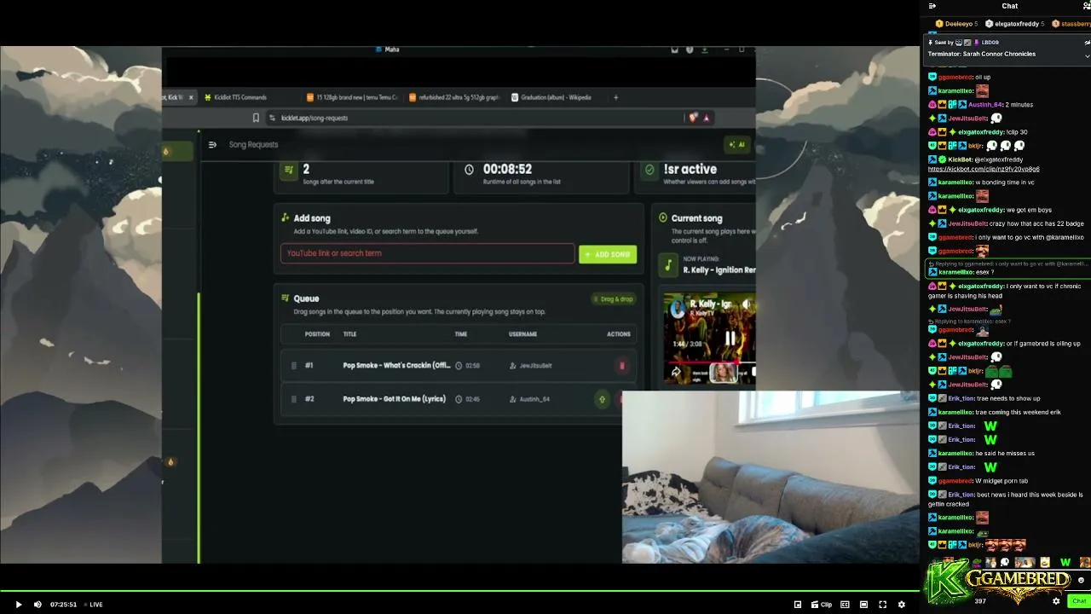Select the Pop Smoke - What's Crackin title
Viewport: 1091px width, 614px height.
pyautogui.click(x=396, y=366)
